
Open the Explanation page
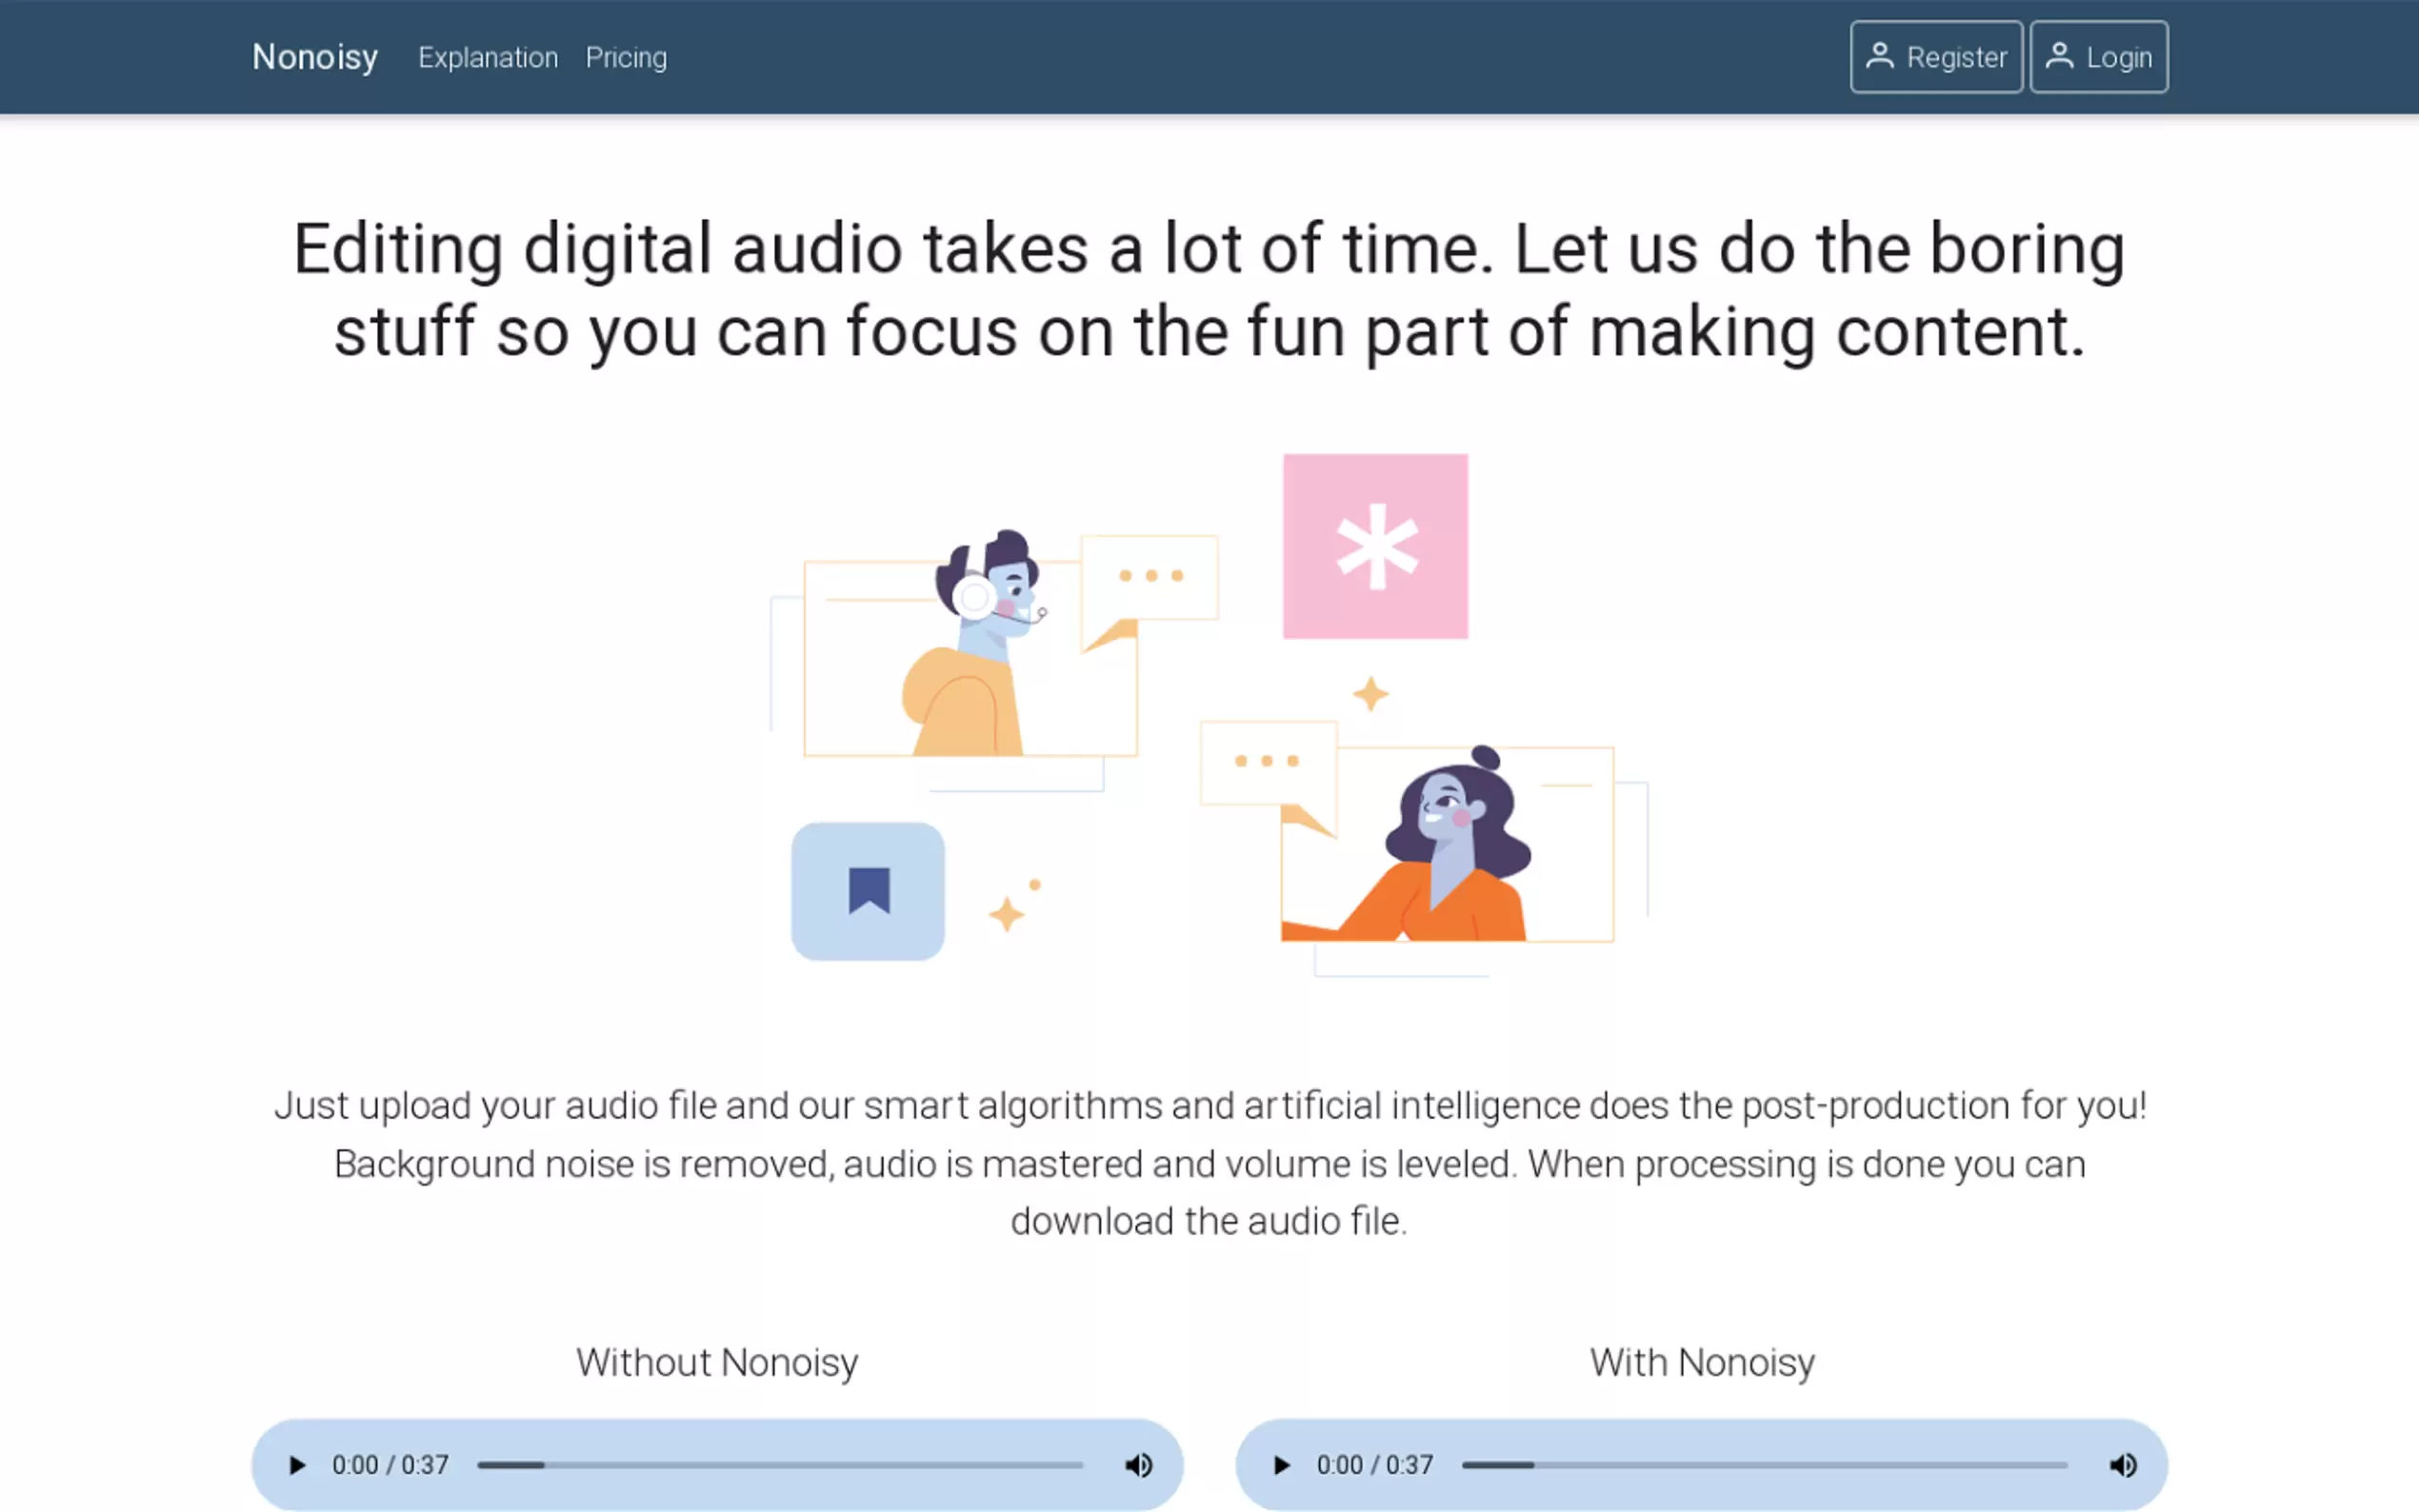[x=488, y=58]
